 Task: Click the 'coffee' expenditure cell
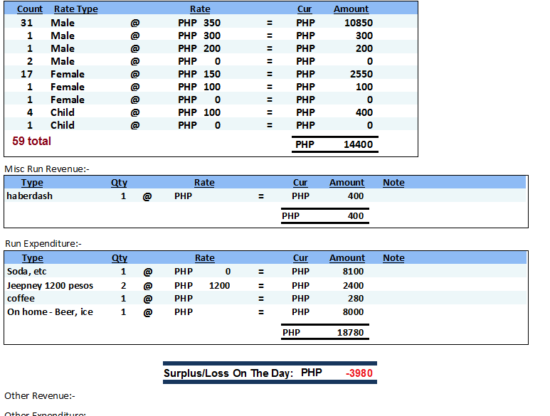[21, 298]
